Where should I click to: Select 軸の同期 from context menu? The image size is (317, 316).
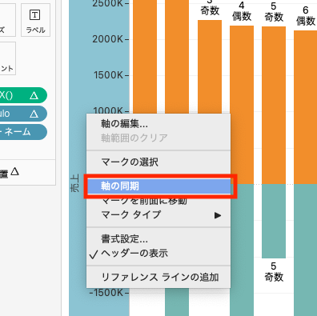point(158,186)
